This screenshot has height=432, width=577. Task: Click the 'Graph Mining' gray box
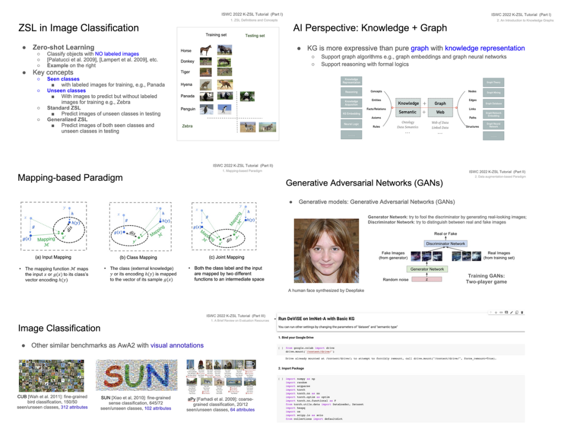(494, 93)
